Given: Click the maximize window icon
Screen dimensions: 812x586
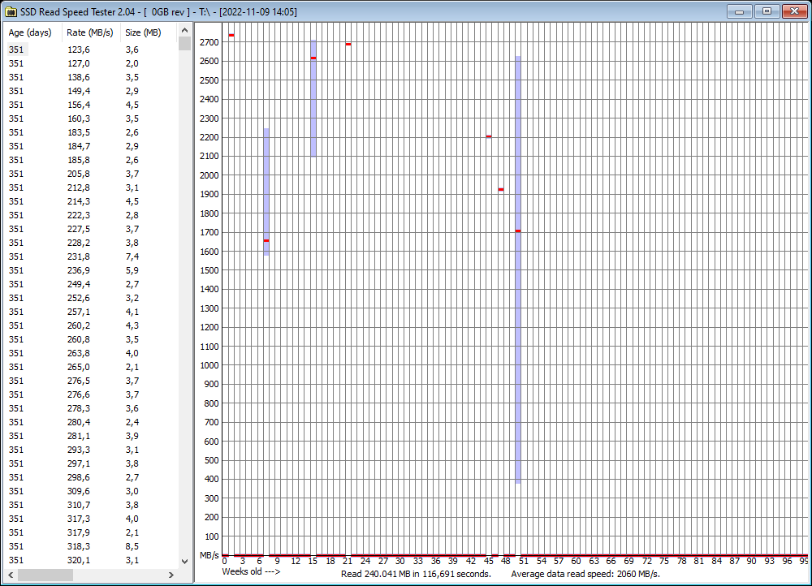Looking at the screenshot, I should pos(766,11).
